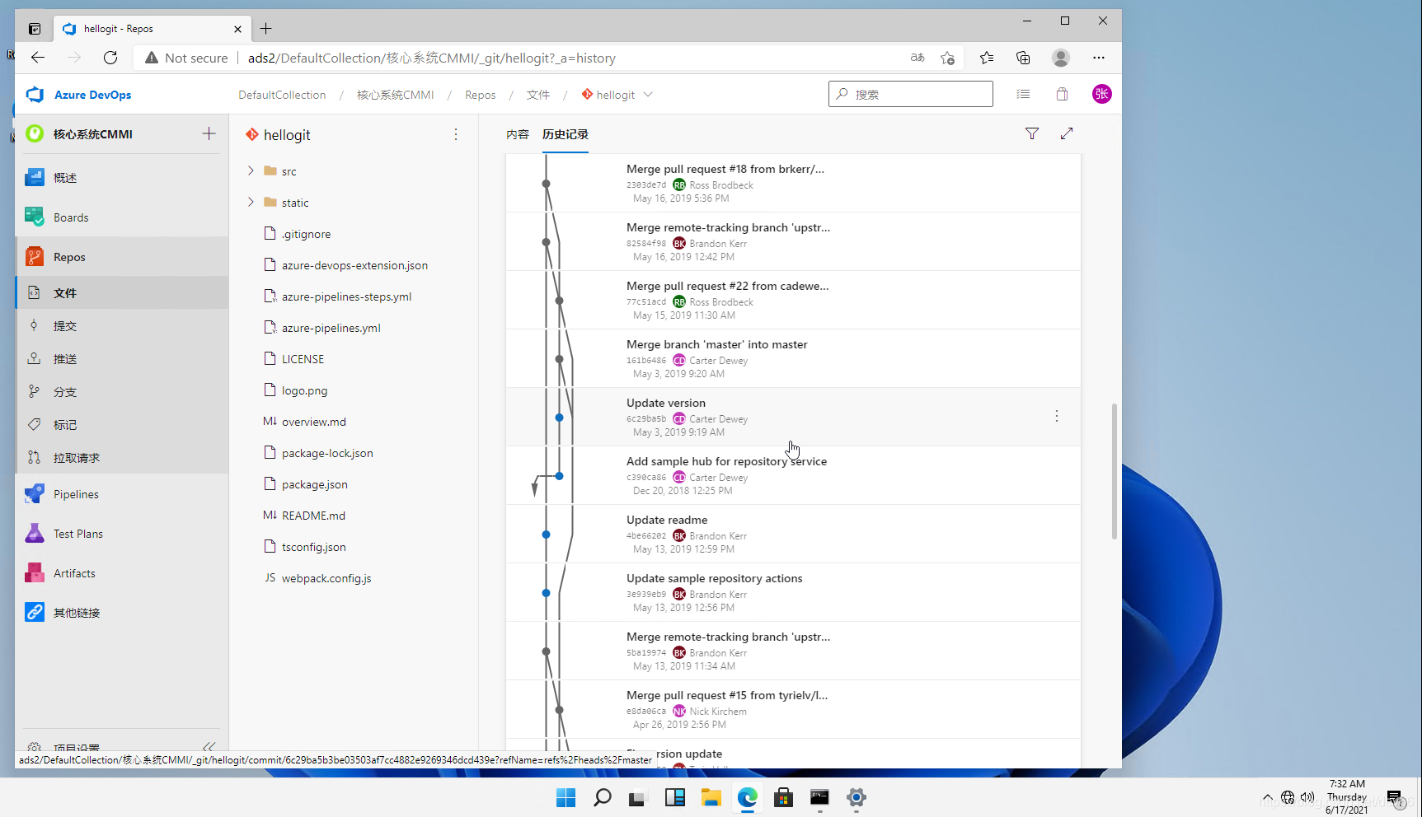The image size is (1422, 817).
Task: Open the hellogit repo more-options menu
Action: click(x=456, y=134)
